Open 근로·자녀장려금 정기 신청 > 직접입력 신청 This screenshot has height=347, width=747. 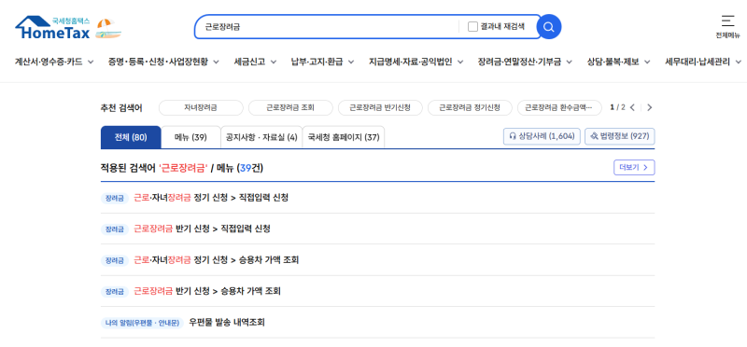(x=211, y=198)
